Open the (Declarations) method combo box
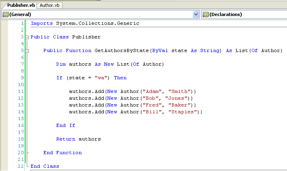The width and height of the screenshot is (287, 171). click(x=244, y=14)
